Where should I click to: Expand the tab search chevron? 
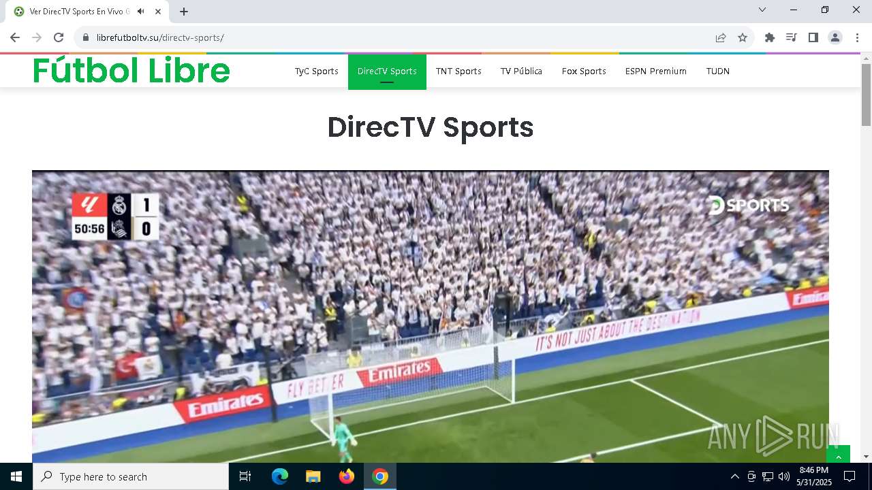[x=762, y=10]
